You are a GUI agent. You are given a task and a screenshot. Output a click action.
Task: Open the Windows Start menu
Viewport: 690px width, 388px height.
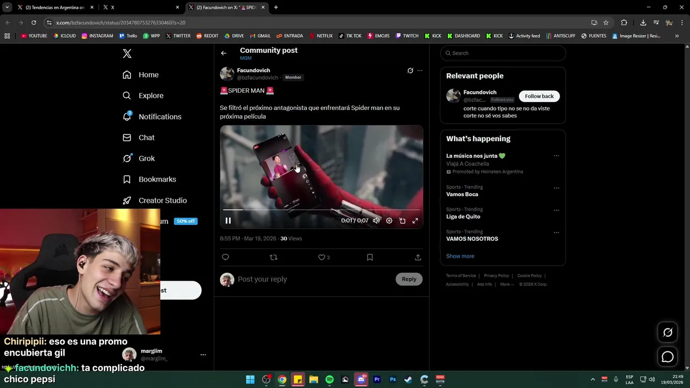pos(250,379)
